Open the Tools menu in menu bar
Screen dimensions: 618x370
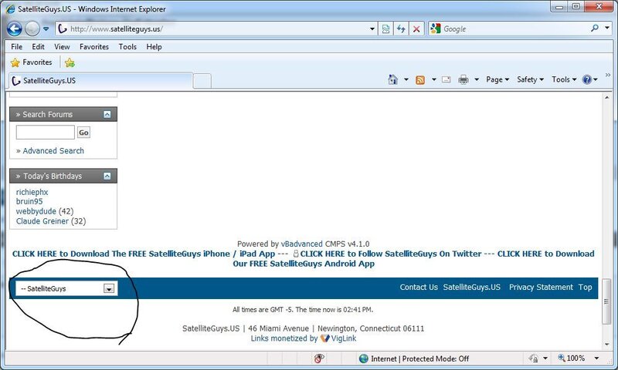click(127, 47)
